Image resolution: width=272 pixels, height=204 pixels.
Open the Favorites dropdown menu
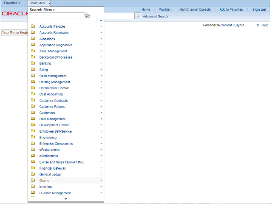[x=12, y=3]
